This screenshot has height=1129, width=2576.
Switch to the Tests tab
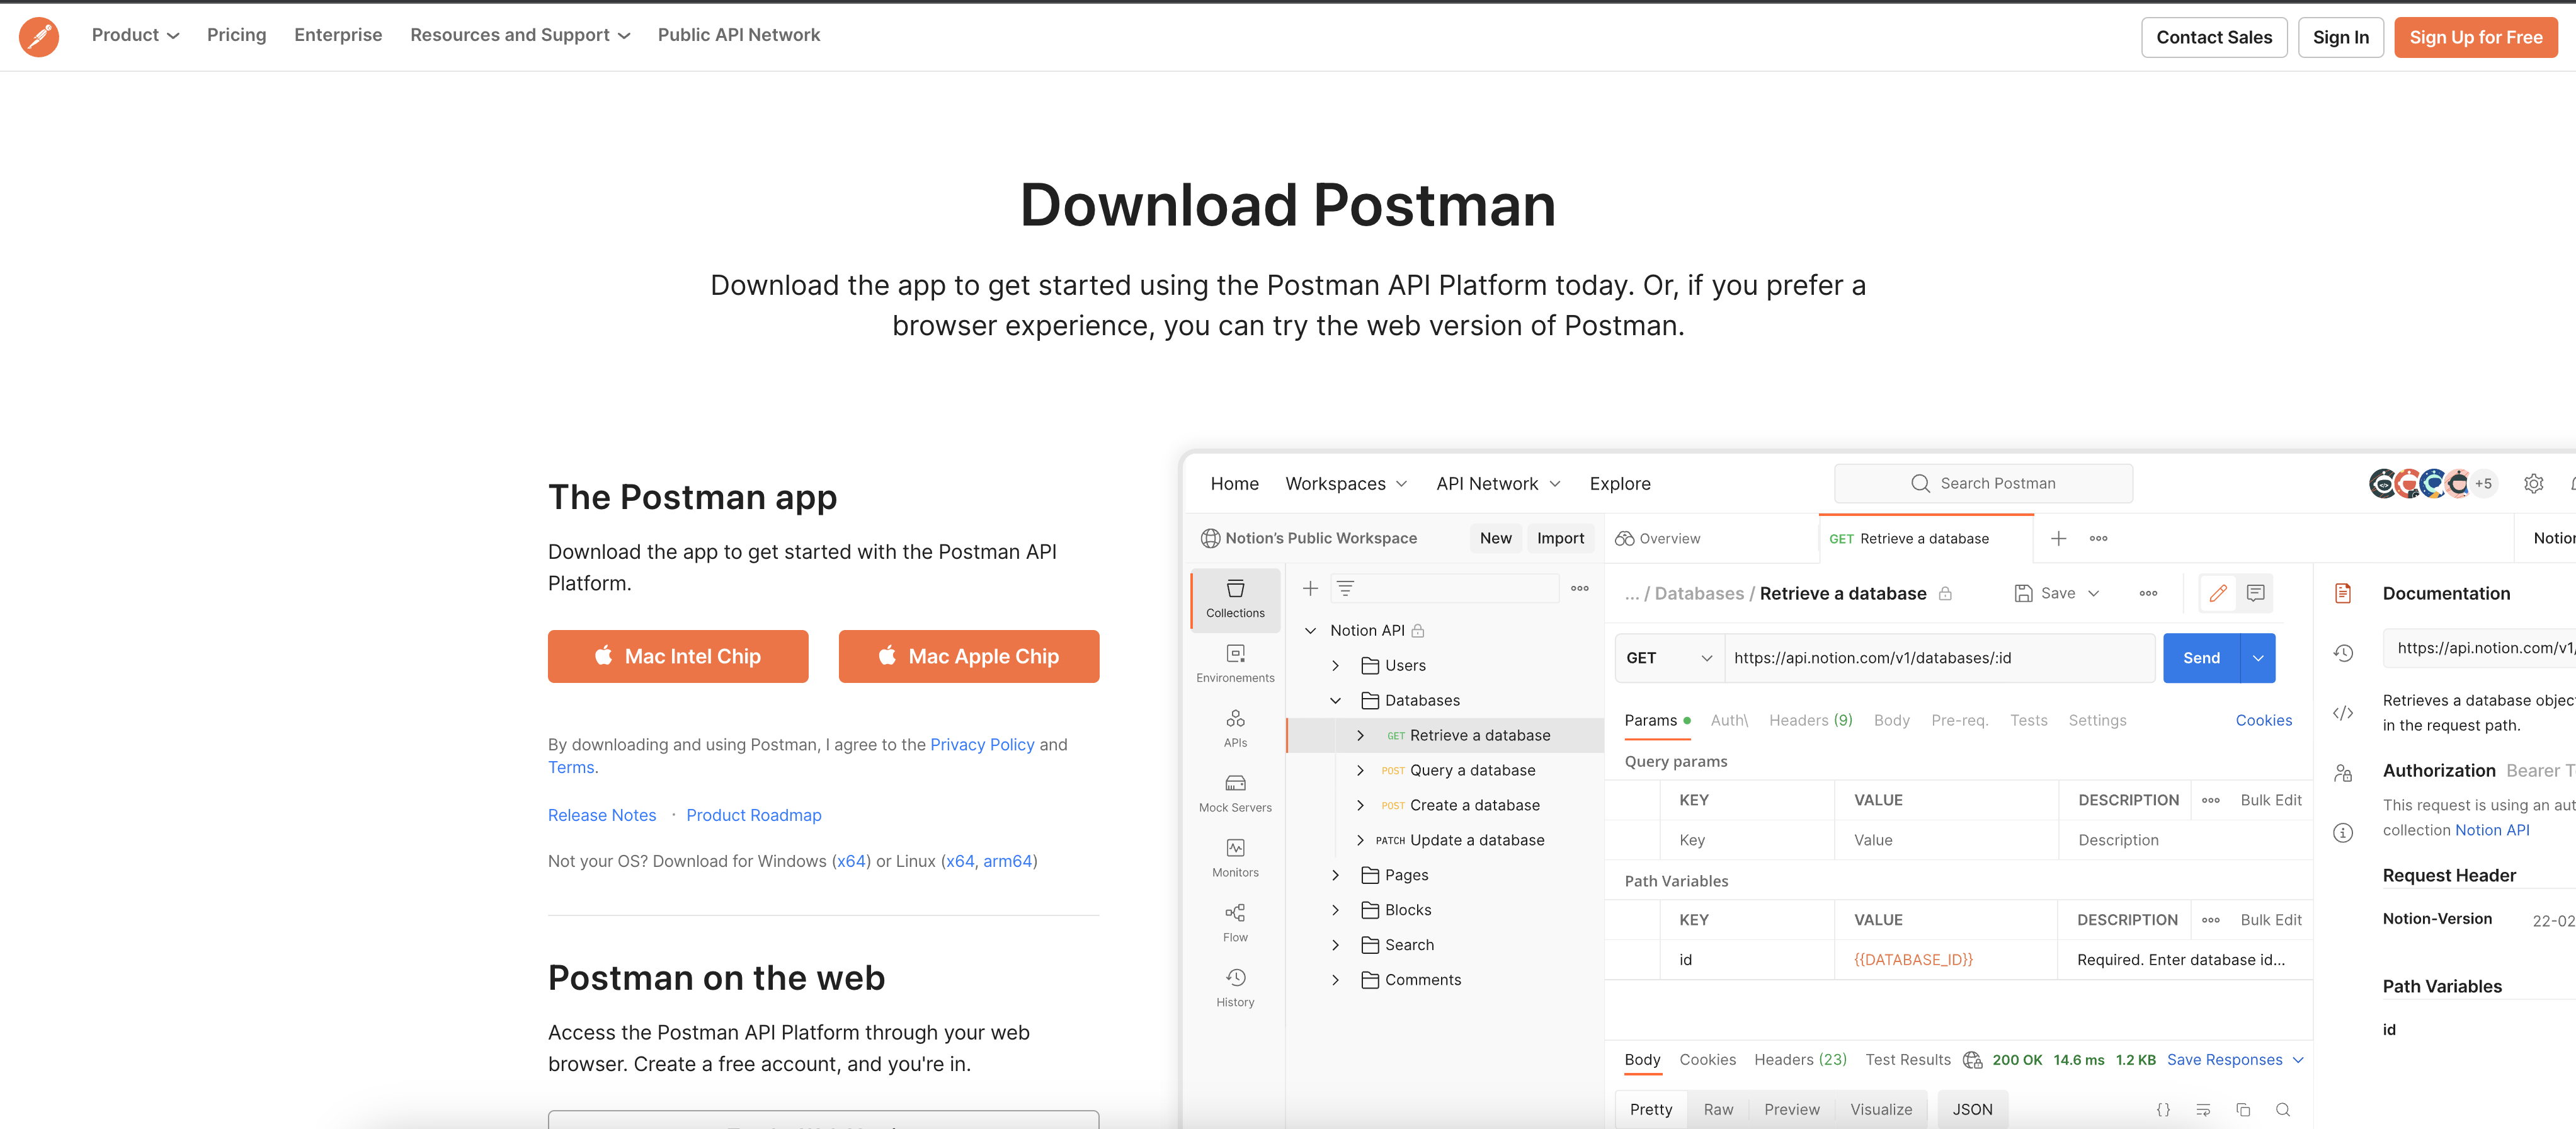click(2029, 721)
